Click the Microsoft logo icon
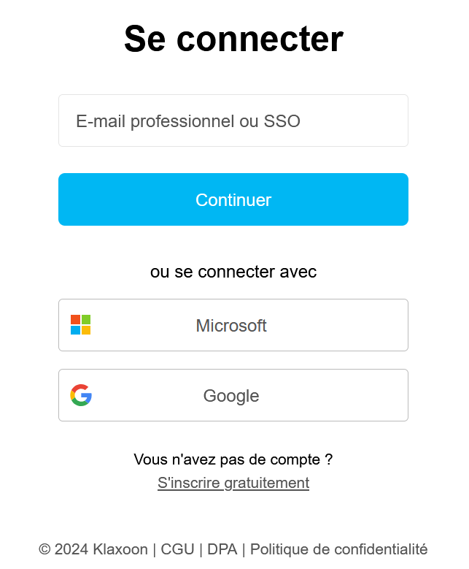 point(80,325)
